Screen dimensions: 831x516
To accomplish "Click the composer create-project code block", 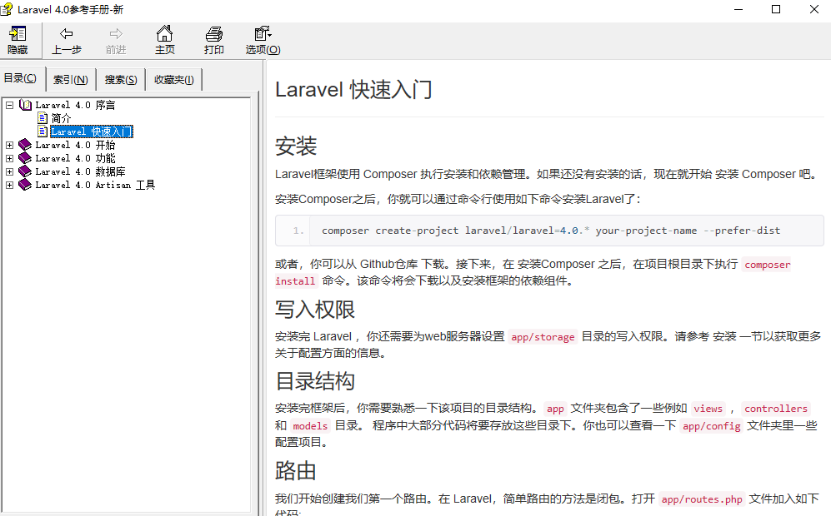I will [x=550, y=231].
